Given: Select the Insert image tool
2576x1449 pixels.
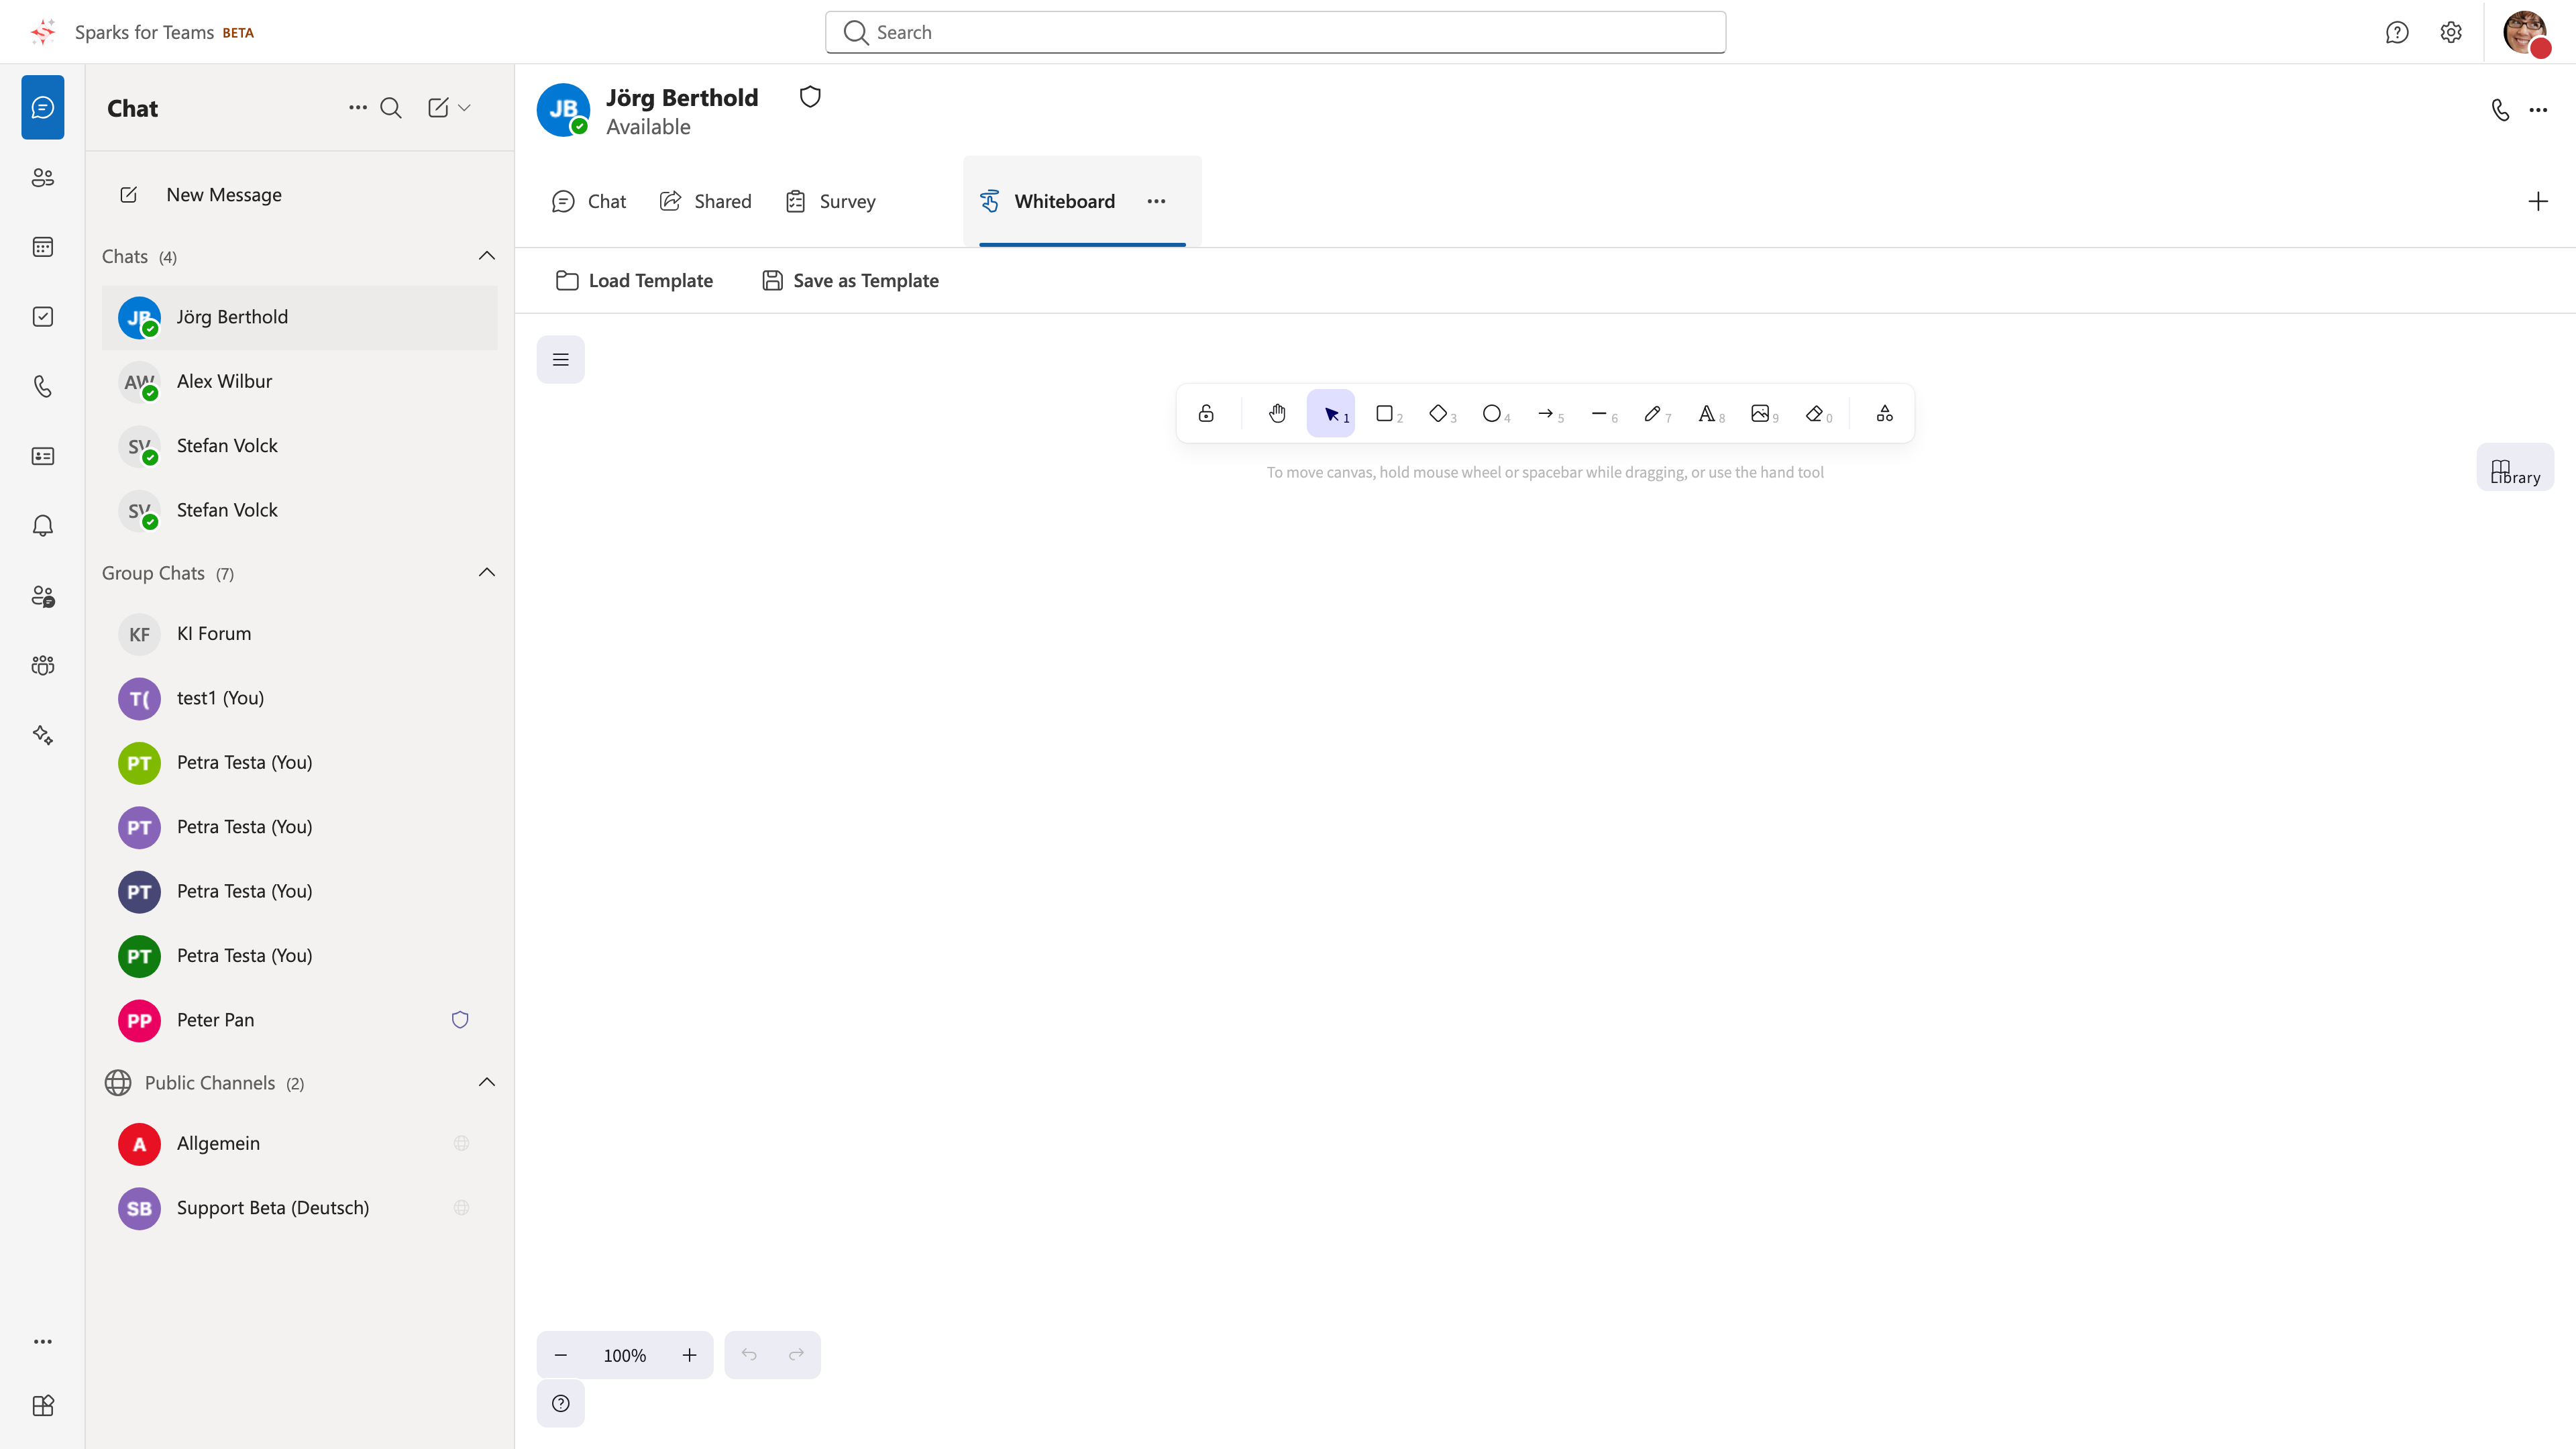Looking at the screenshot, I should 1761,413.
